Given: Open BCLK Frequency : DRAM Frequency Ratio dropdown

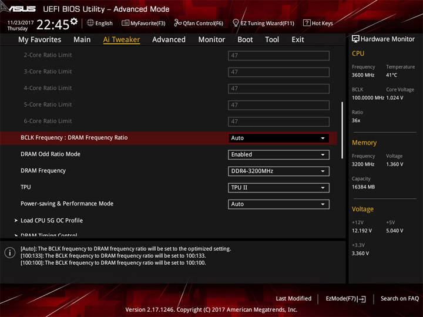Looking at the screenshot, I should click(x=278, y=138).
